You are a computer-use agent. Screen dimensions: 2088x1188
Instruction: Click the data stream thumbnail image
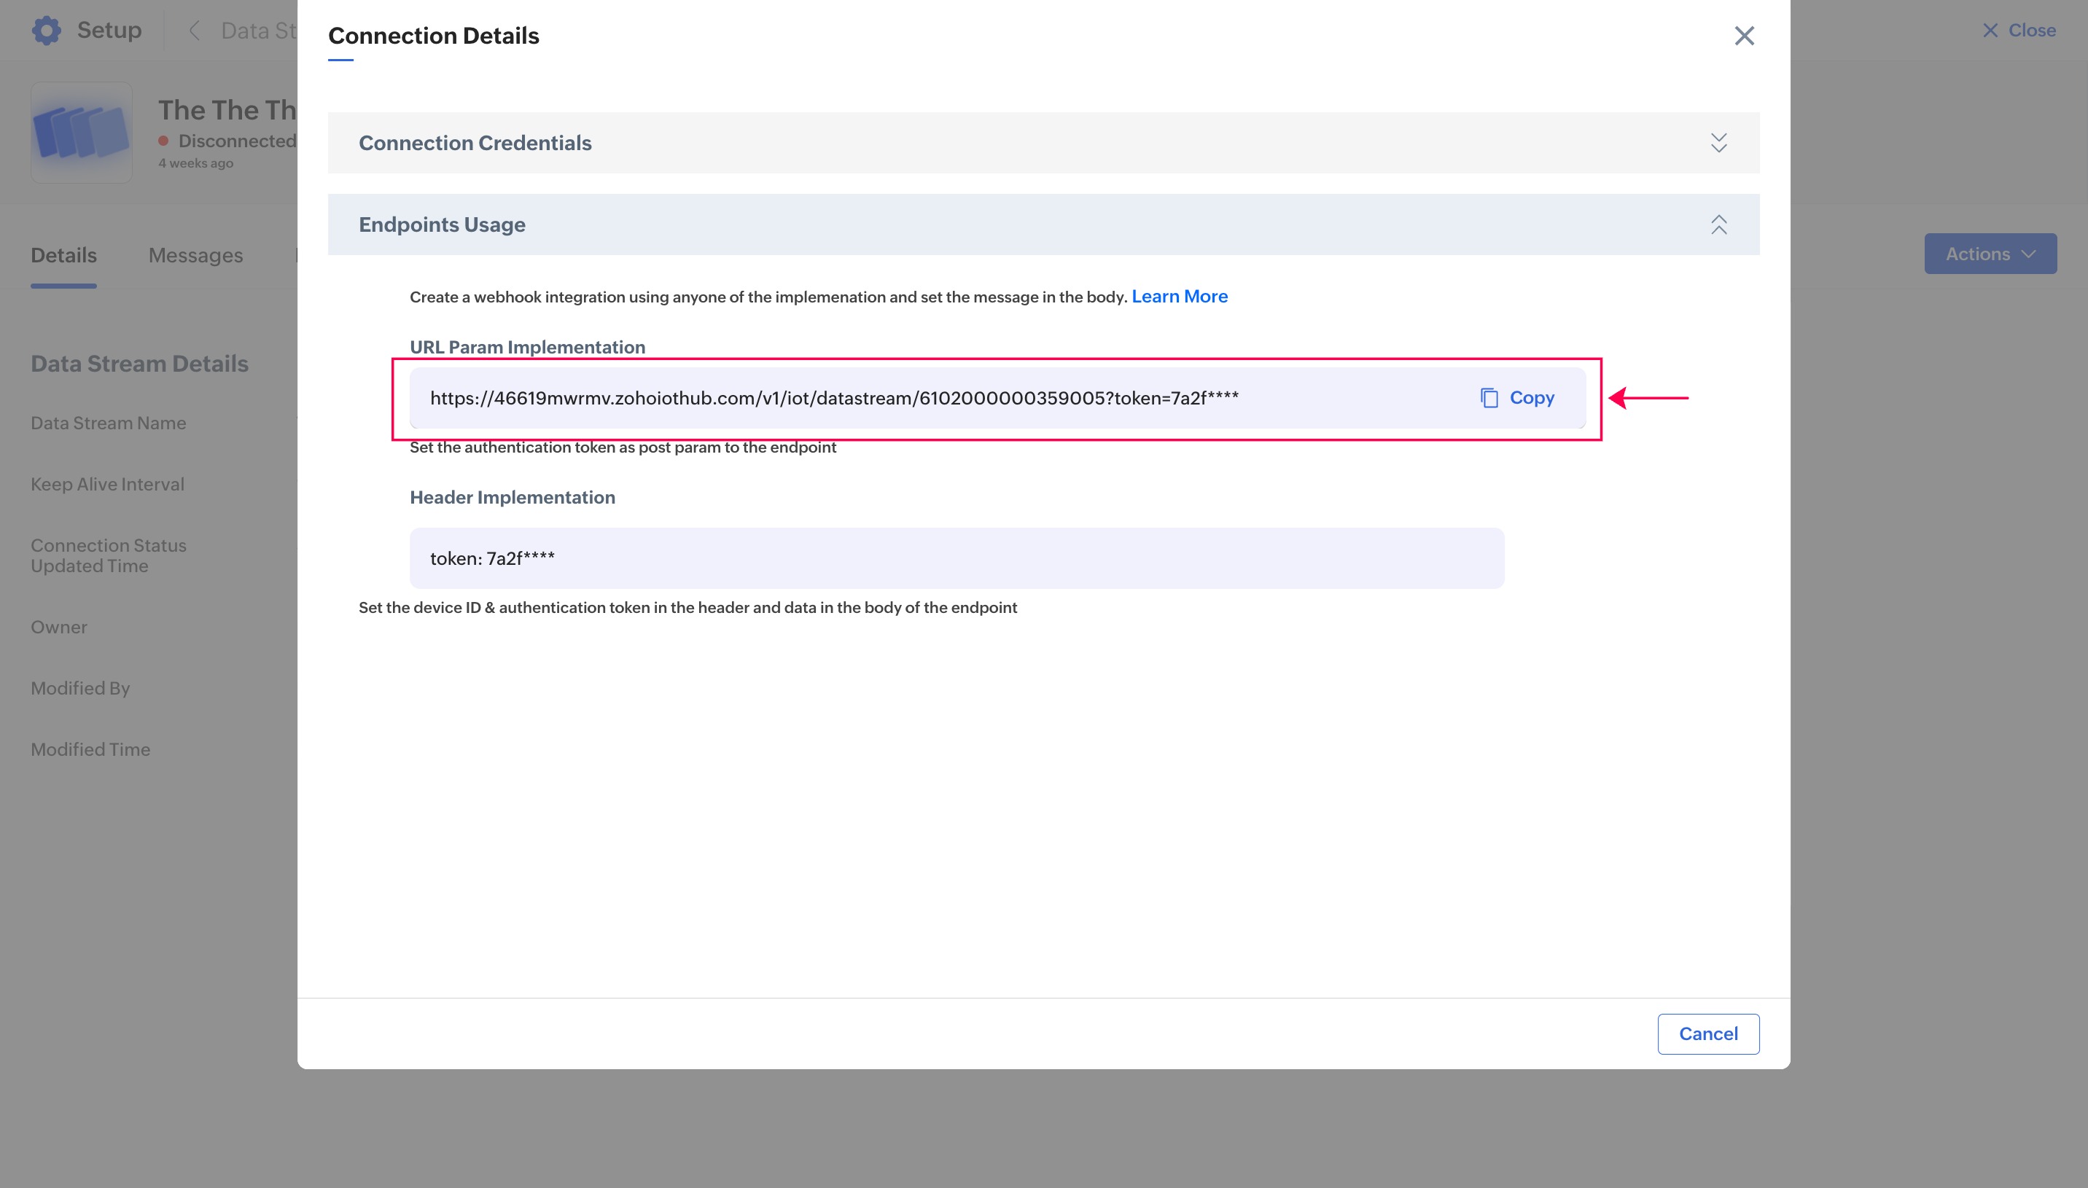pyautogui.click(x=81, y=132)
